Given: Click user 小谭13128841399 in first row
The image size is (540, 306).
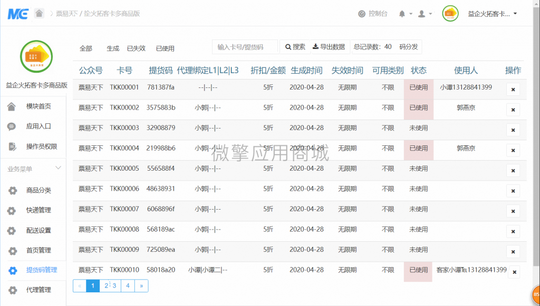Looking at the screenshot, I should pos(466,87).
